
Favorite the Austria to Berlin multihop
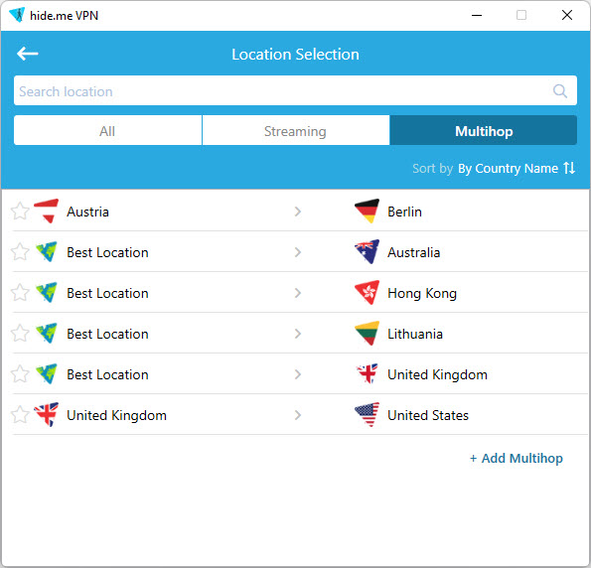click(x=20, y=212)
